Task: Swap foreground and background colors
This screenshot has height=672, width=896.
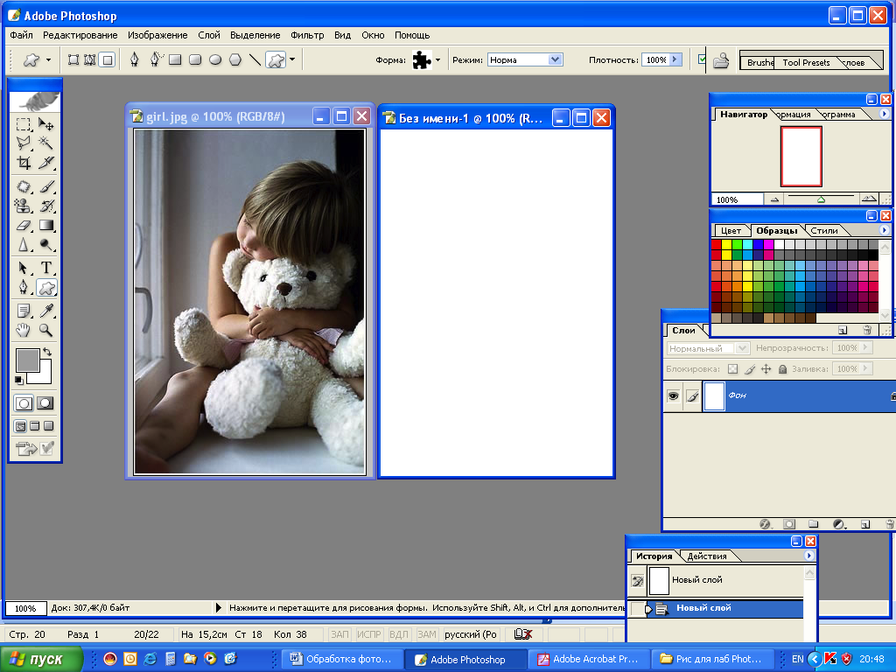Action: pos(47,352)
